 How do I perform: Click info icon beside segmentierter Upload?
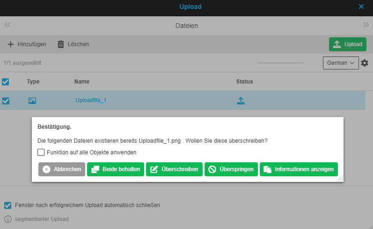8,219
